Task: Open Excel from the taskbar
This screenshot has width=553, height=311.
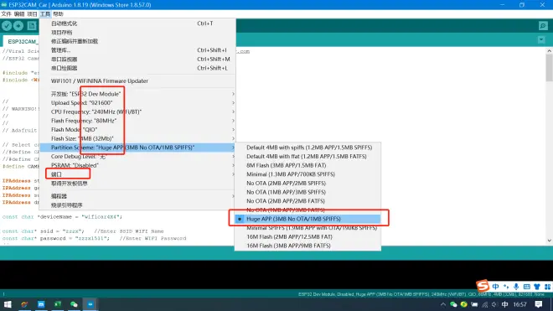Action: (x=58, y=304)
